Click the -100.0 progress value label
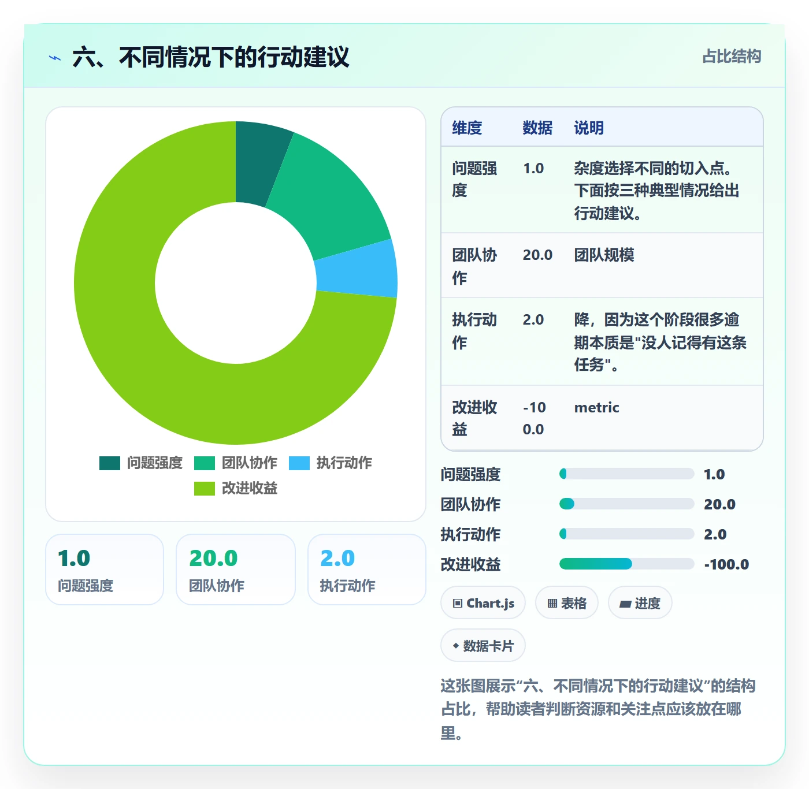 click(726, 564)
